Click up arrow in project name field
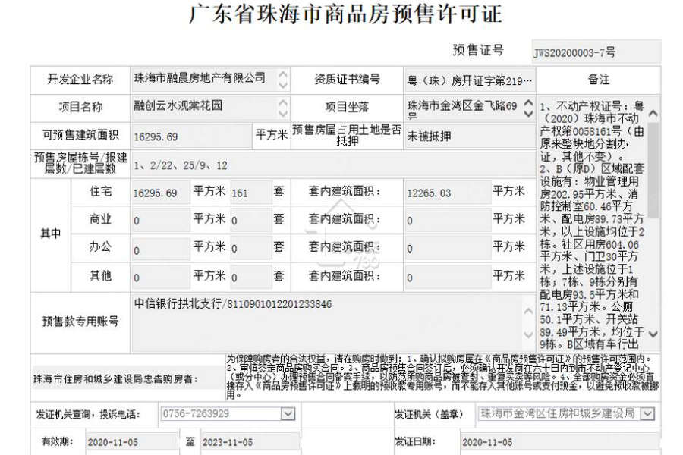This screenshot has height=455, width=683. click(283, 103)
